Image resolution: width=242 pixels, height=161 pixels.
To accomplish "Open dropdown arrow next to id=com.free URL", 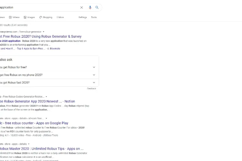I will [46, 118].
